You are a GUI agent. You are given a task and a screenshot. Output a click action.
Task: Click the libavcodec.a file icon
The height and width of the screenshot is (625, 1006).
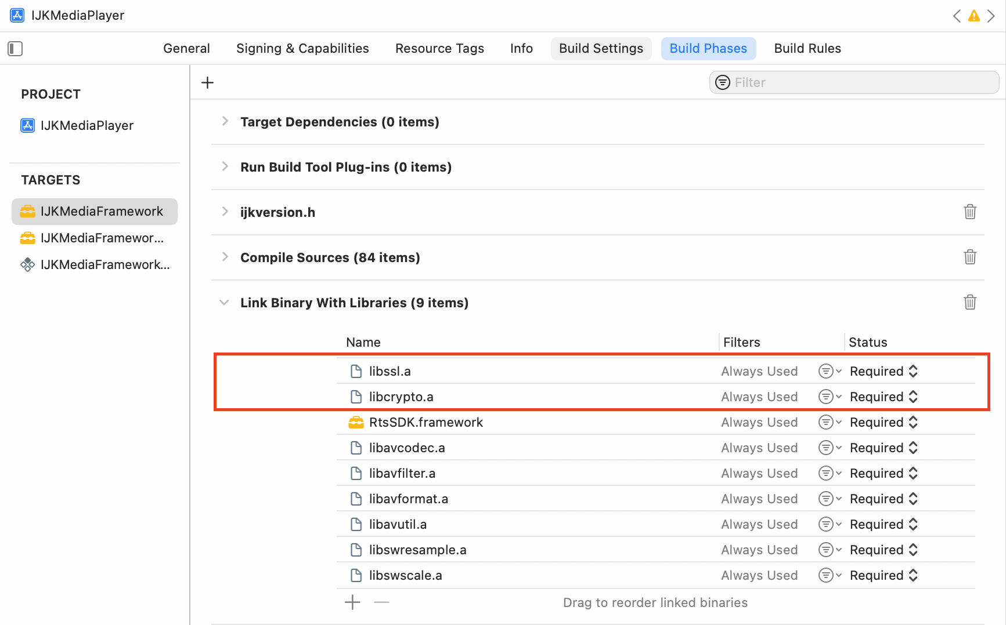pos(356,448)
